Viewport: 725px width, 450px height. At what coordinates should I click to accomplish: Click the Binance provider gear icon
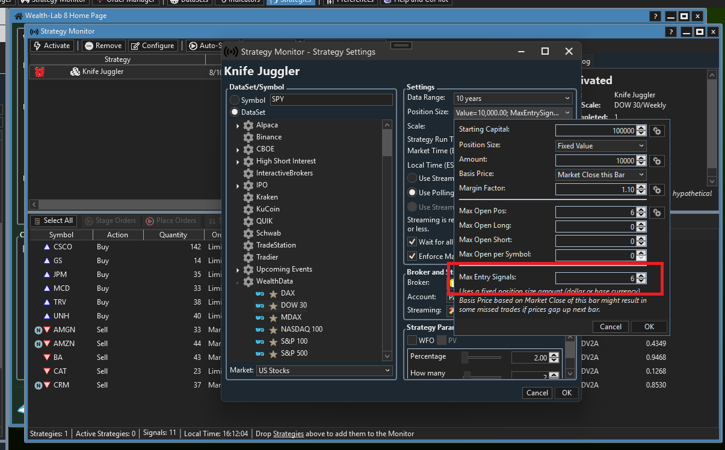(x=248, y=137)
